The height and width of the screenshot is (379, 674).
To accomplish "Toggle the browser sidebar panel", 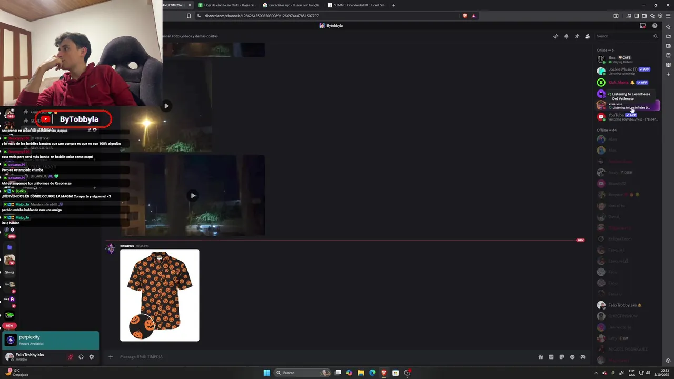I will click(636, 16).
